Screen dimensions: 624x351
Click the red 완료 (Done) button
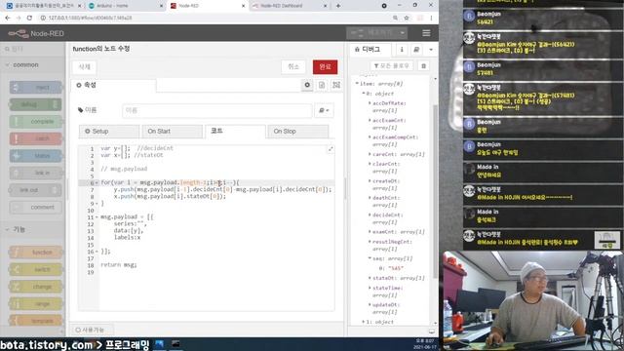tap(325, 67)
